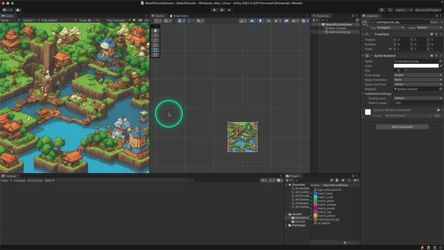
Task: Open Scene camera settings dropdown
Action: [295, 21]
